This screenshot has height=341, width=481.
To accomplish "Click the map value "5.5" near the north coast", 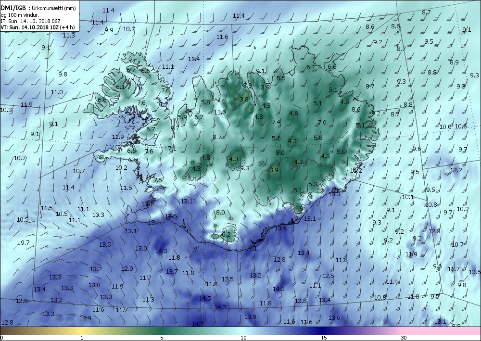I will pos(281,78).
